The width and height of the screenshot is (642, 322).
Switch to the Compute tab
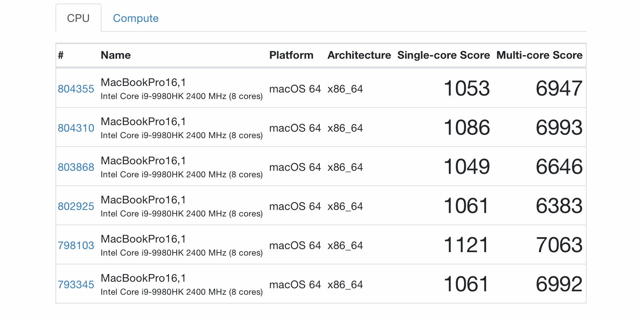[x=135, y=18]
